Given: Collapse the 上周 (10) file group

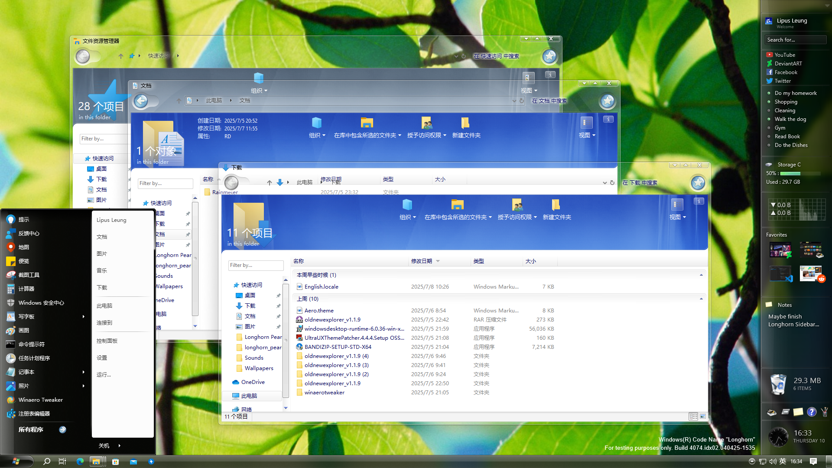Looking at the screenshot, I should coord(701,299).
